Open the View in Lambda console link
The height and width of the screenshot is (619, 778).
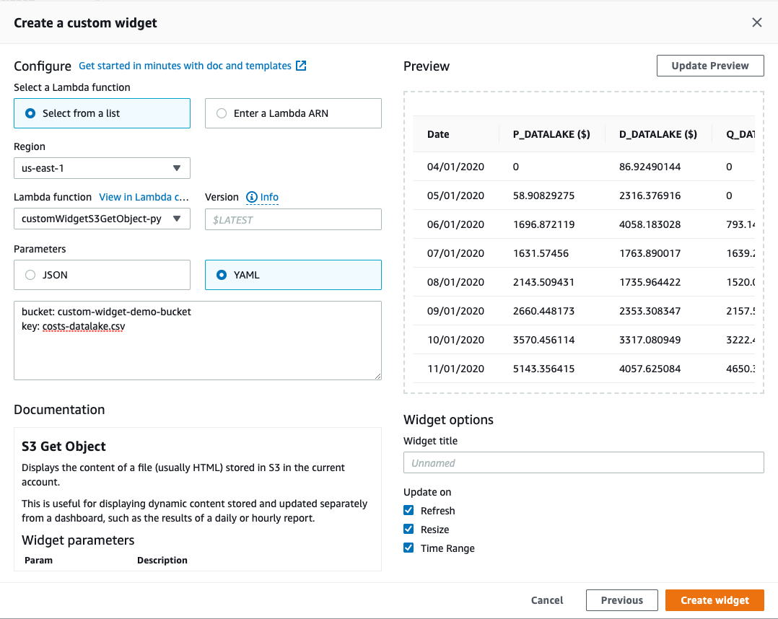(x=144, y=197)
